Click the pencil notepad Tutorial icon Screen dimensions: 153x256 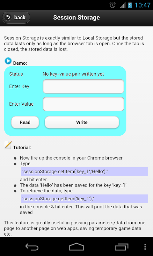[x=8, y=145]
